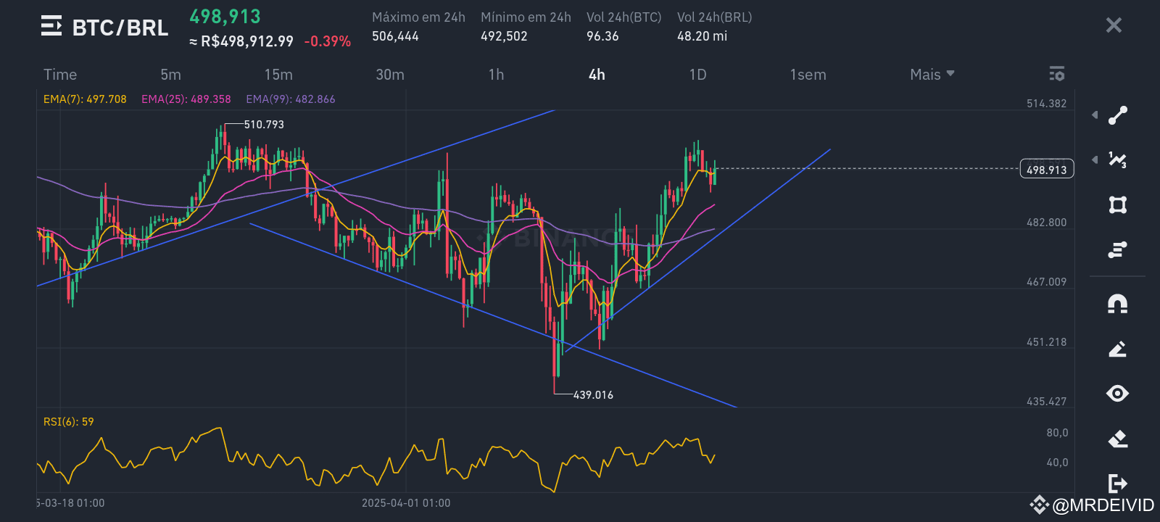Select the rectangle shape drawing tool
Viewport: 1160px width, 522px height.
click(x=1118, y=205)
